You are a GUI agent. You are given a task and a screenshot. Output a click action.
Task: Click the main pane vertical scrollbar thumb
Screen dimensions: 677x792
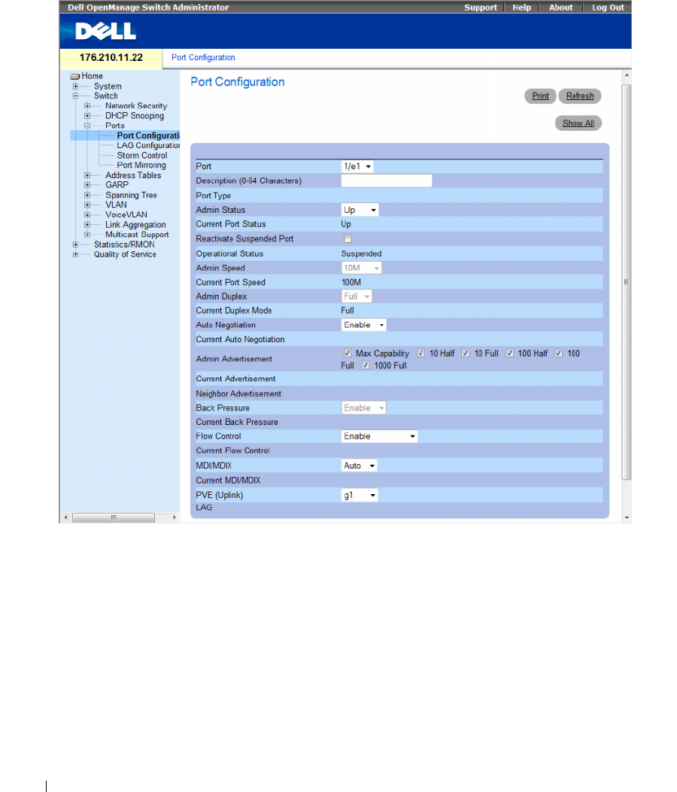pos(627,282)
